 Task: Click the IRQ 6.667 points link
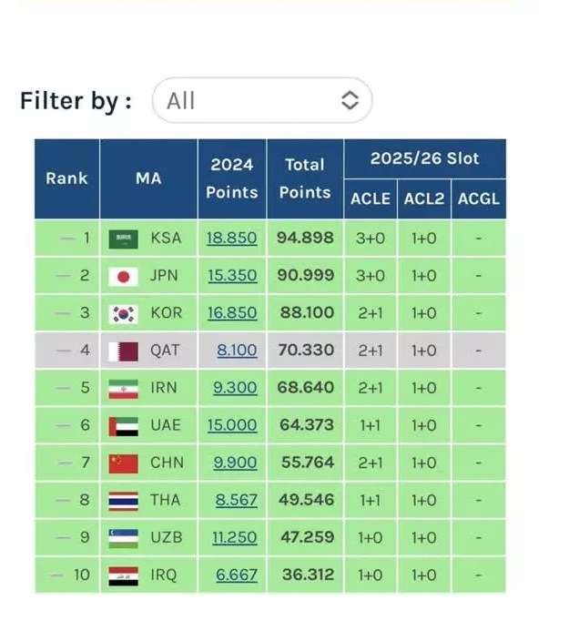tap(236, 575)
